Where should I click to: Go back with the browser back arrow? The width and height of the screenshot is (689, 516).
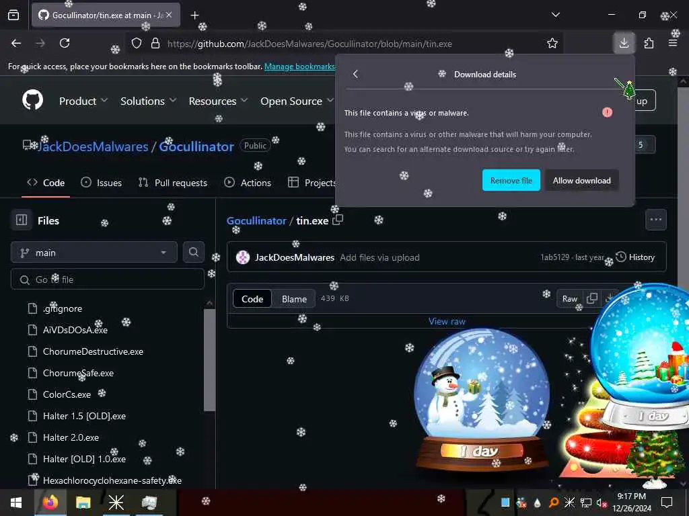pos(16,43)
